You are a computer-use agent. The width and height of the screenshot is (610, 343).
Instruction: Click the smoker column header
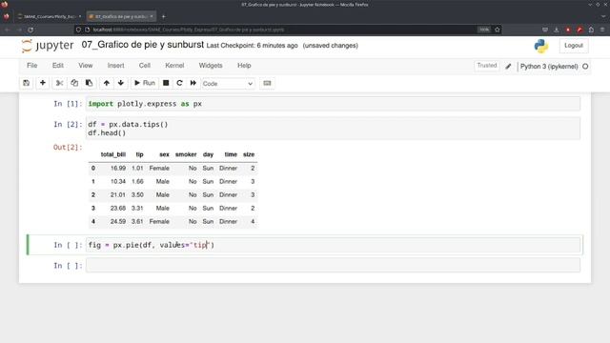186,154
